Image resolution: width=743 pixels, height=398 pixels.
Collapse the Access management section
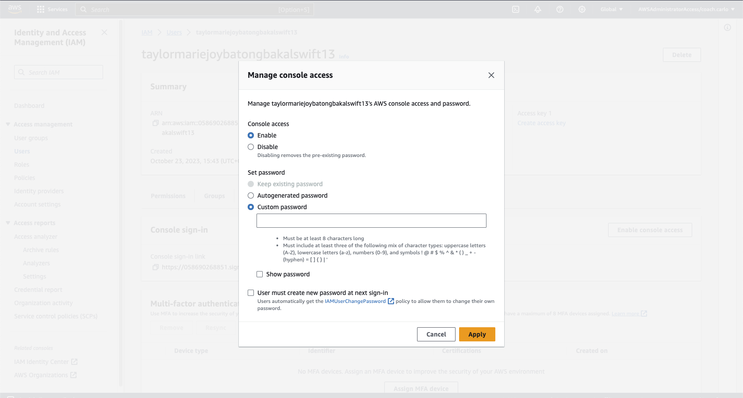[x=8, y=124]
